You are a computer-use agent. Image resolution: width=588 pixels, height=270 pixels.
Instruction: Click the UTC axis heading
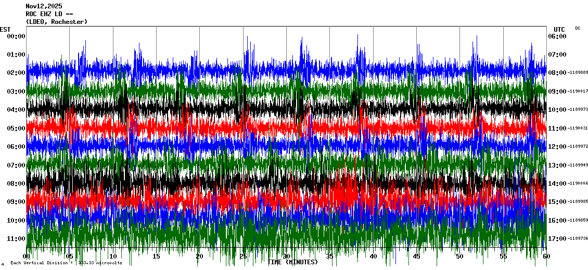tap(559, 29)
